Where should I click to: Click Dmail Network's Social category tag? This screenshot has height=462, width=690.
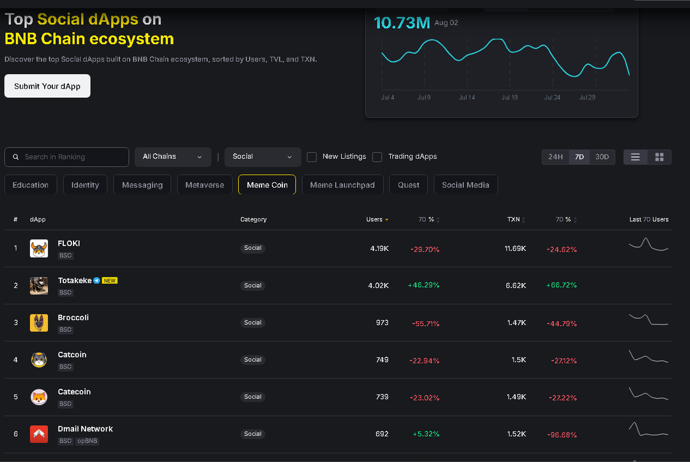252,434
